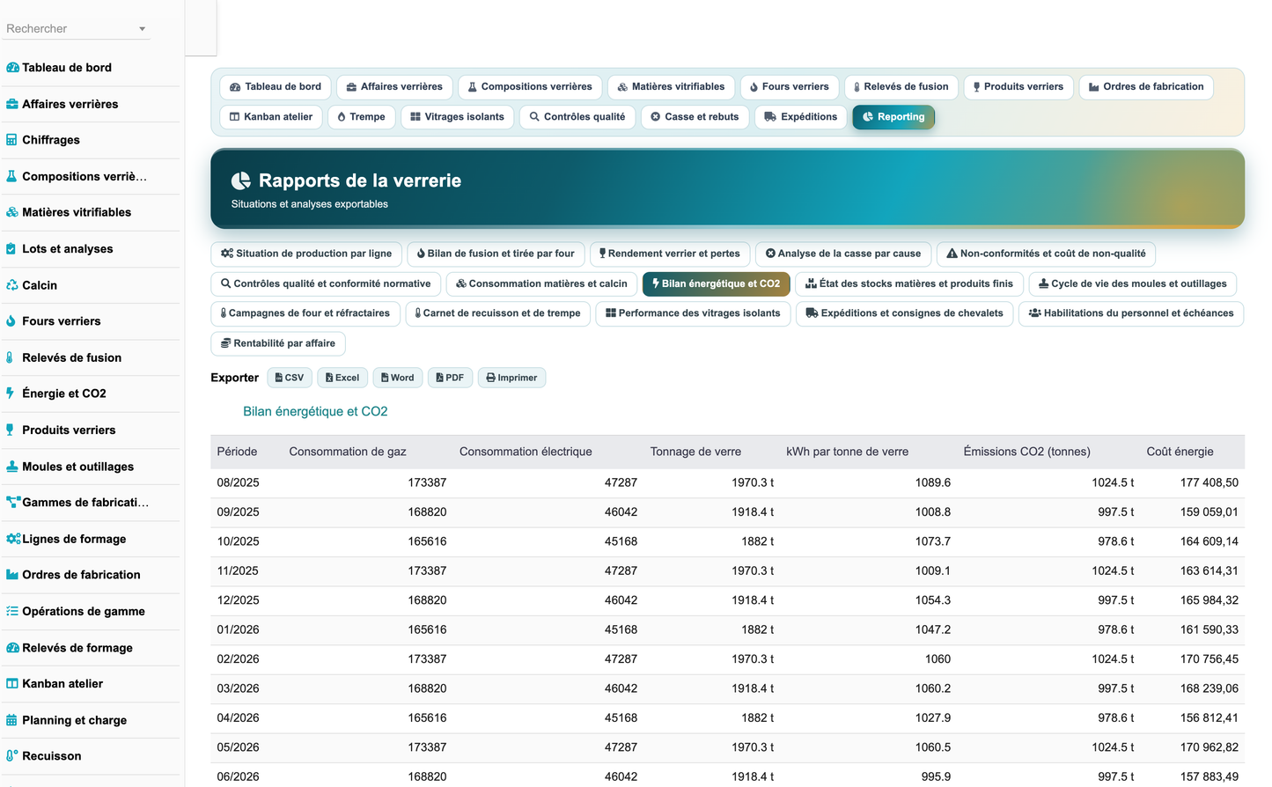1272x787 pixels.
Task: Open Performance des vitrages isolants report
Action: (693, 313)
